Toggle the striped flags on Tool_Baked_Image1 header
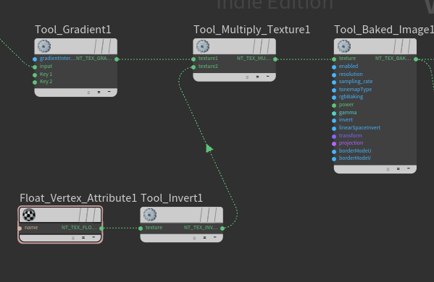 (402, 46)
